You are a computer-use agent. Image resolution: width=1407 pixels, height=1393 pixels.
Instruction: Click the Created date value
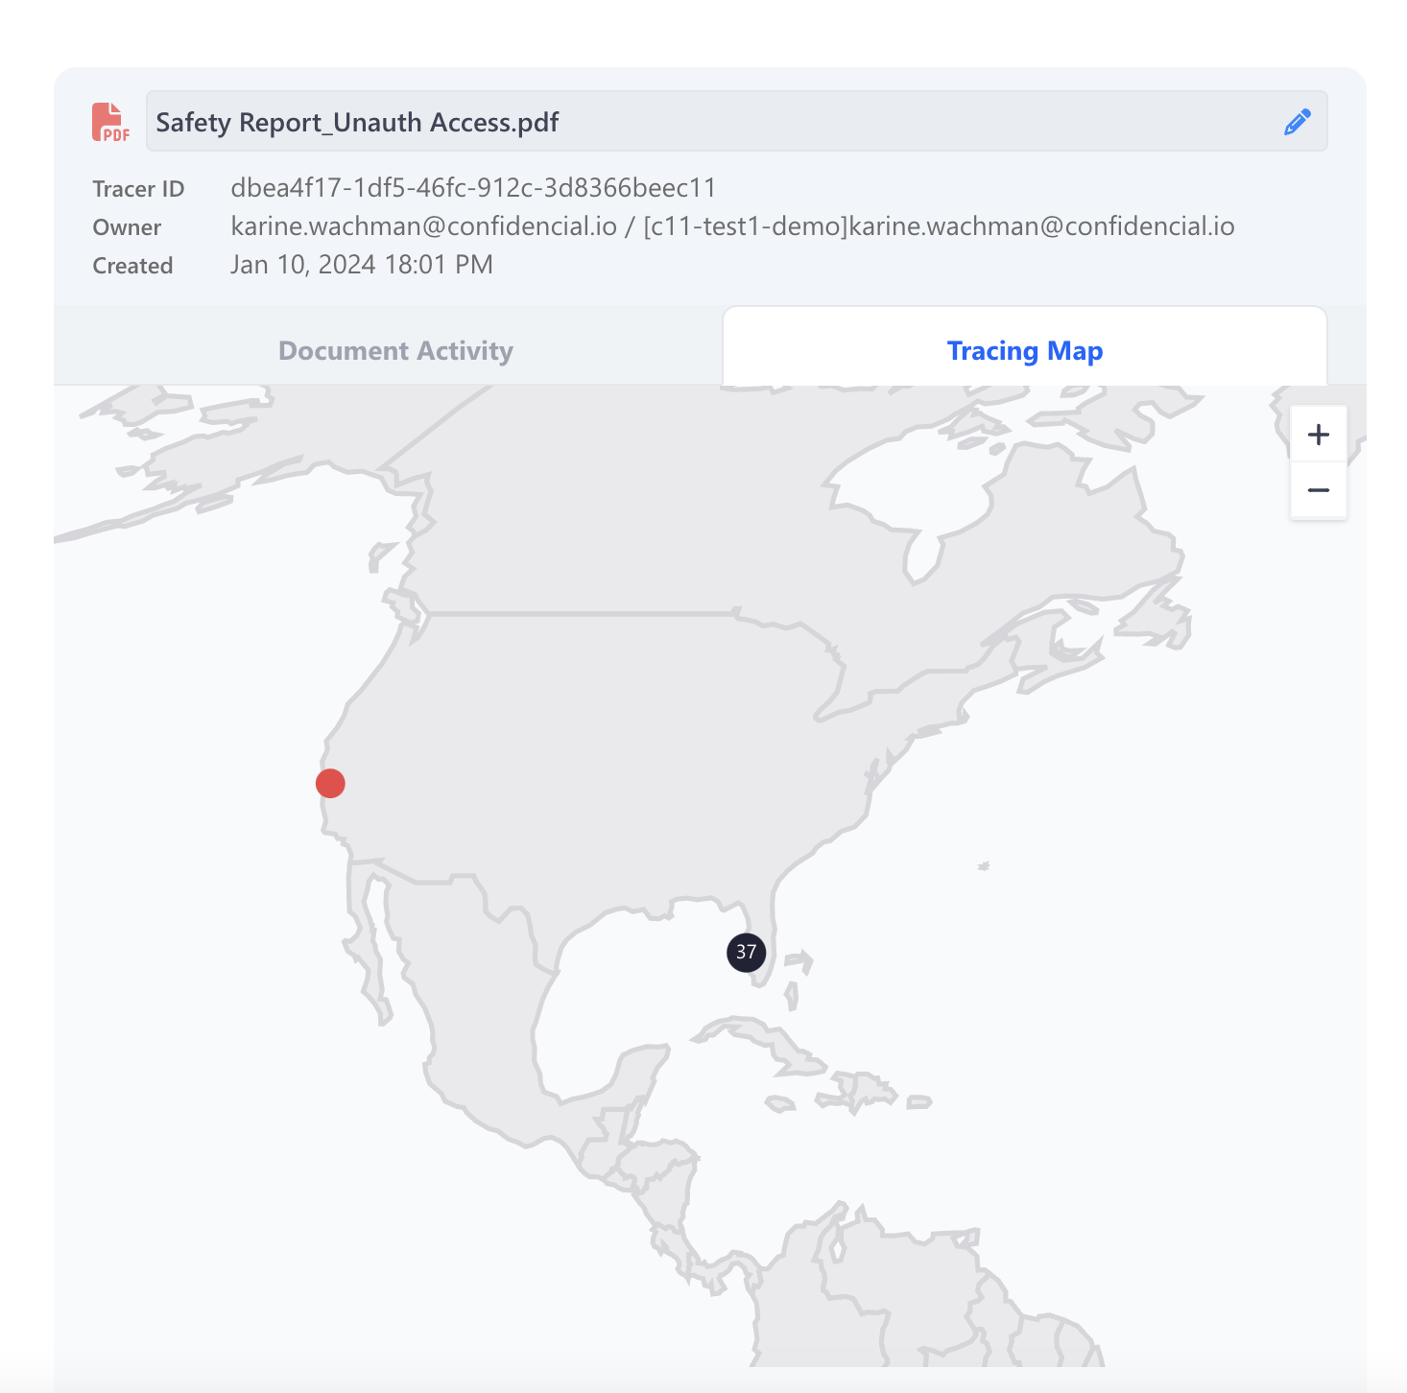[x=362, y=265]
